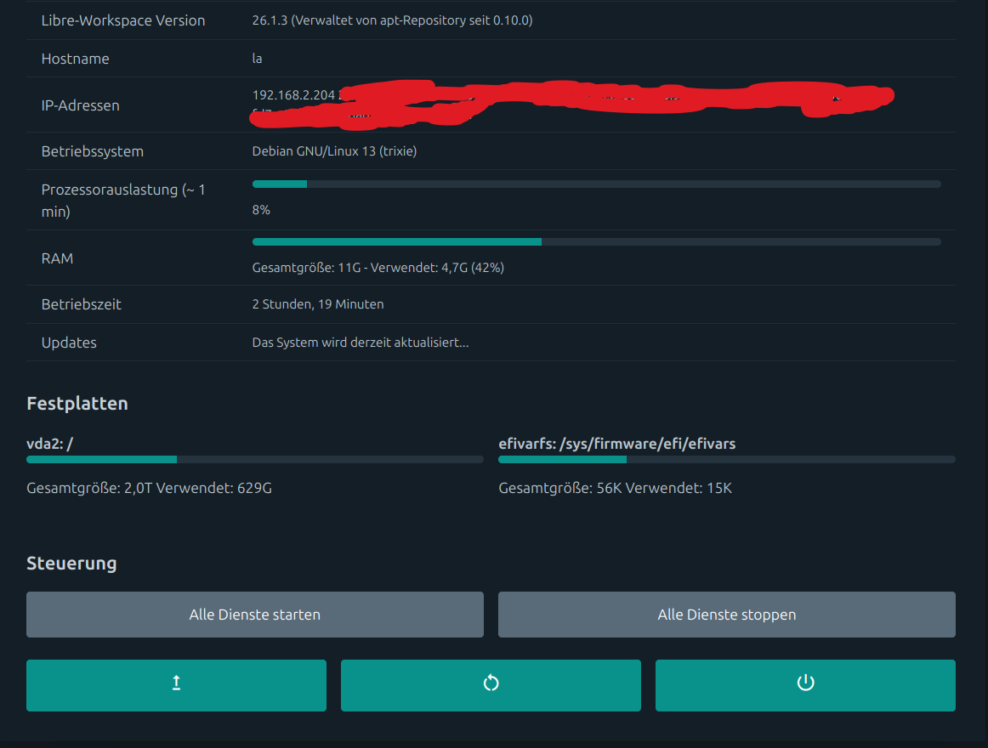
Task: Click the RAM Gesamtgröße 11G usage text
Action: coord(378,268)
